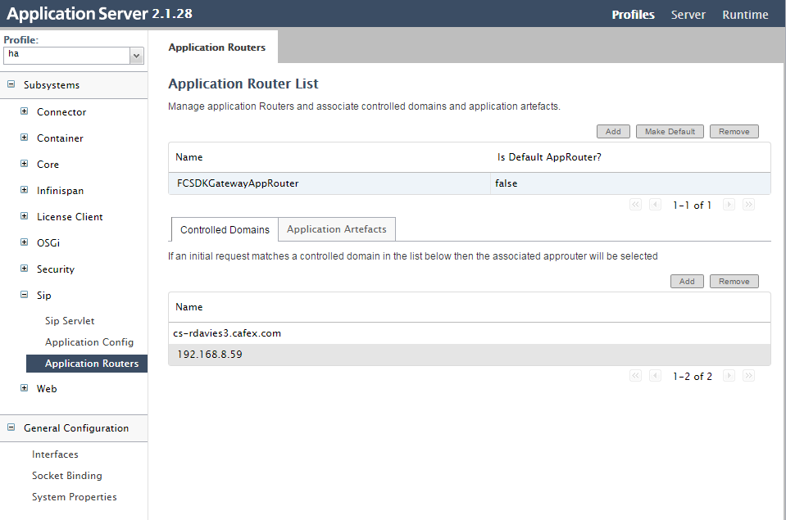Screen dimensions: 786x520
Task: Open the Runtime menu in header
Action: click(745, 15)
